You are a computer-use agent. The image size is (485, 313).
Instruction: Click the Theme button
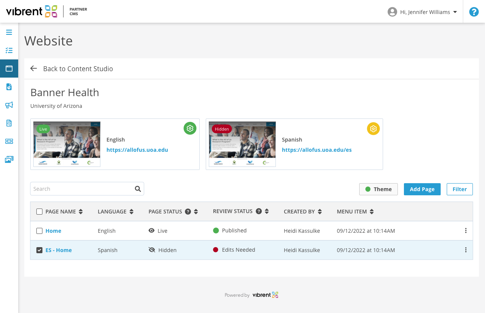pos(379,189)
